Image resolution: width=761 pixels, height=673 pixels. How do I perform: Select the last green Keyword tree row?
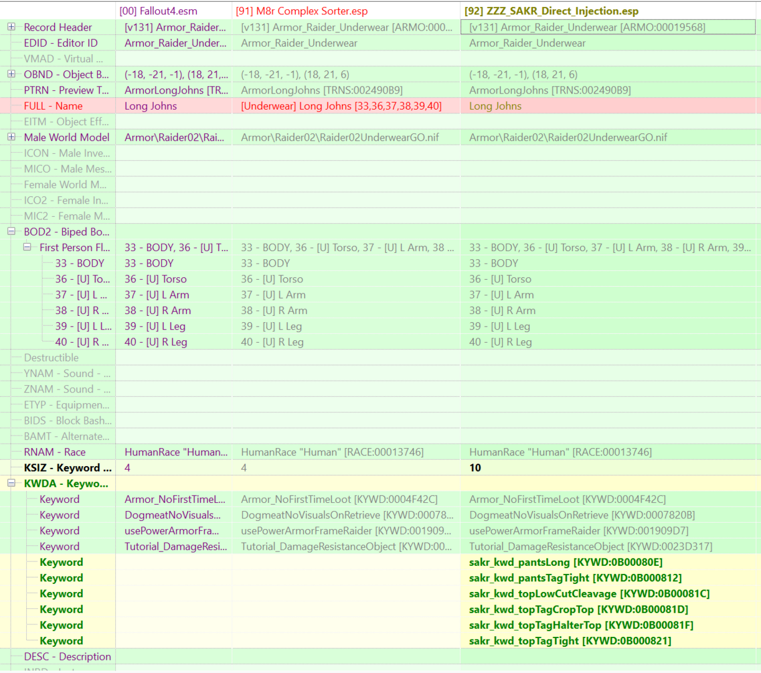61,641
